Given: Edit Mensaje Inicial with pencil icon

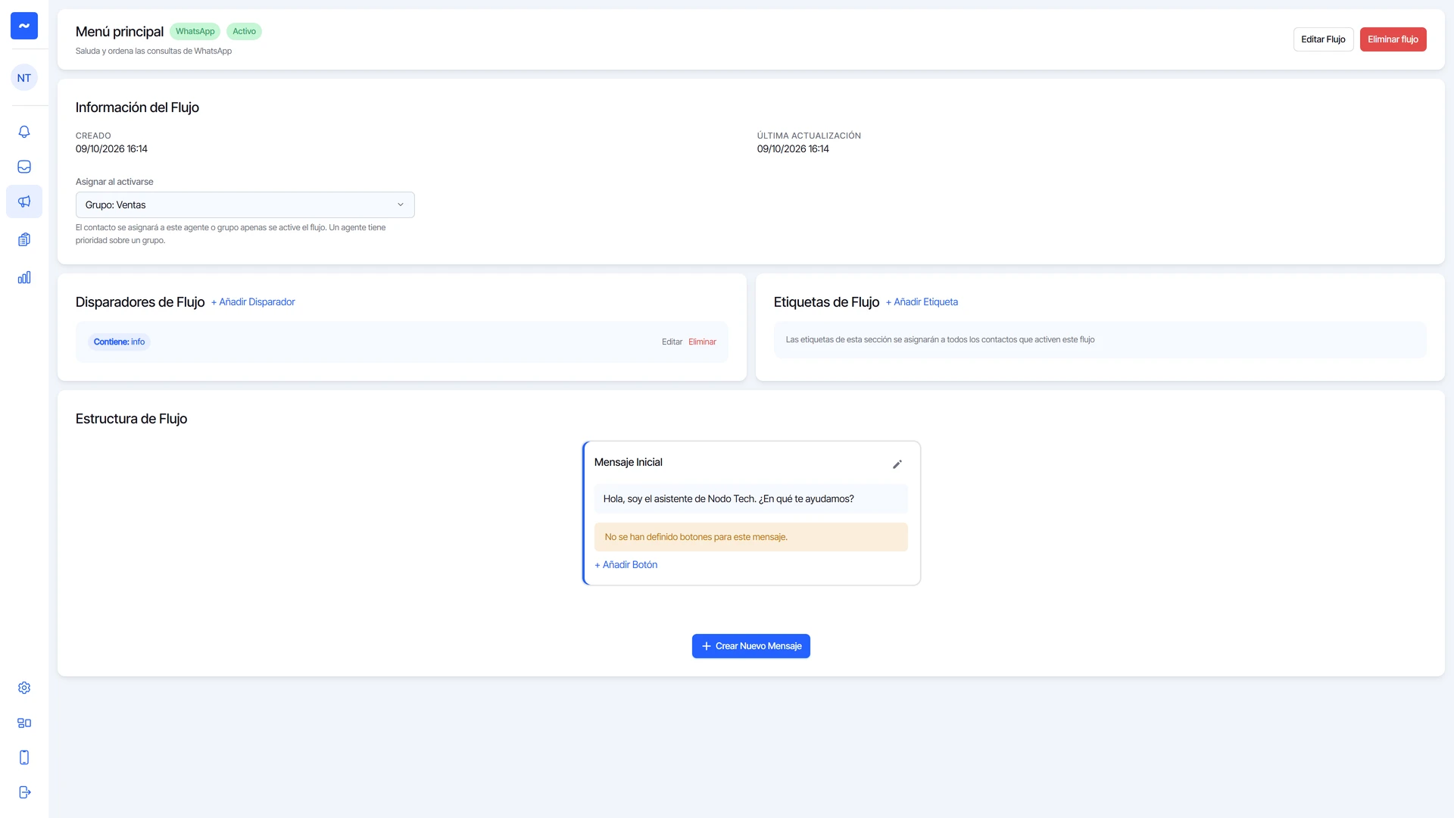Looking at the screenshot, I should point(897,464).
